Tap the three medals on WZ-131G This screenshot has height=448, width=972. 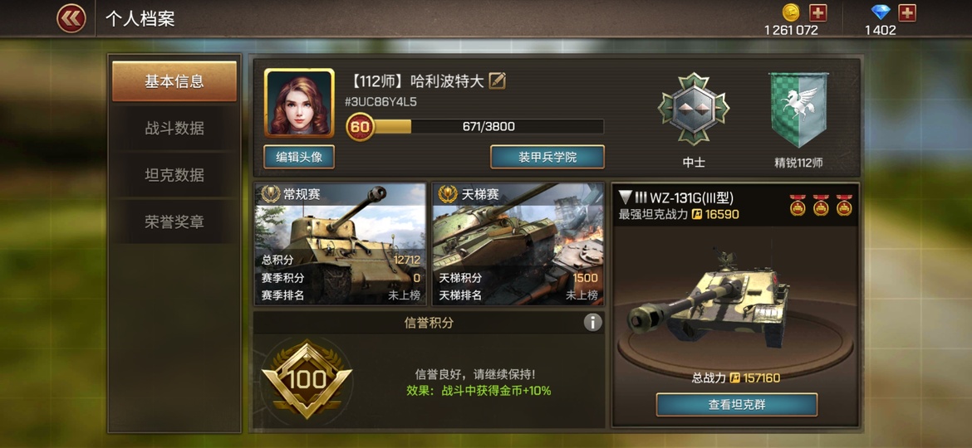pyautogui.click(x=821, y=206)
